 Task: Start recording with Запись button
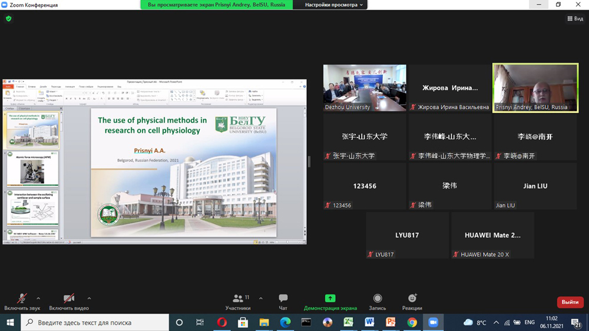coord(378,301)
